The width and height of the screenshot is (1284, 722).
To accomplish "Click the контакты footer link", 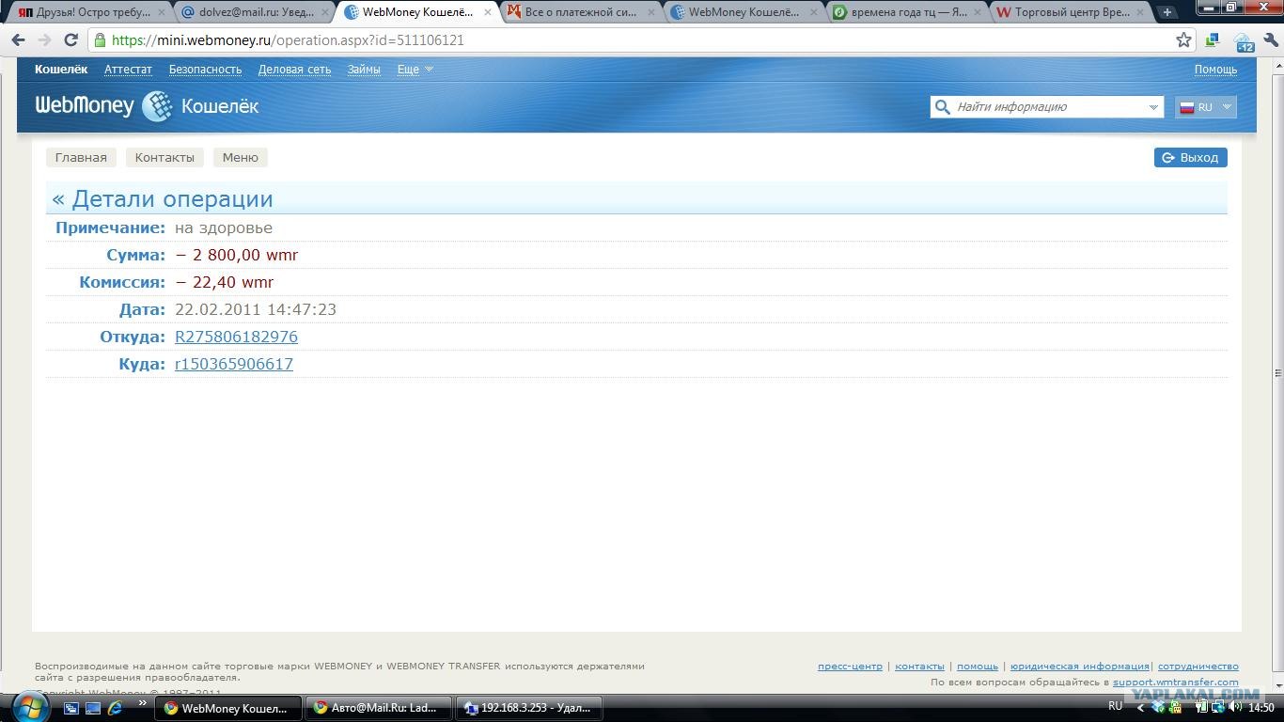I will coord(919,667).
